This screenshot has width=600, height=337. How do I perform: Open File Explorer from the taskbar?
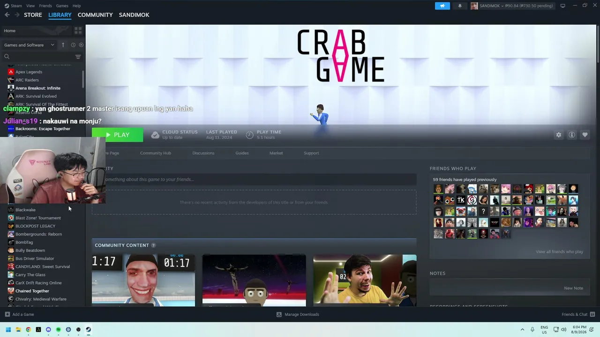pyautogui.click(x=18, y=330)
